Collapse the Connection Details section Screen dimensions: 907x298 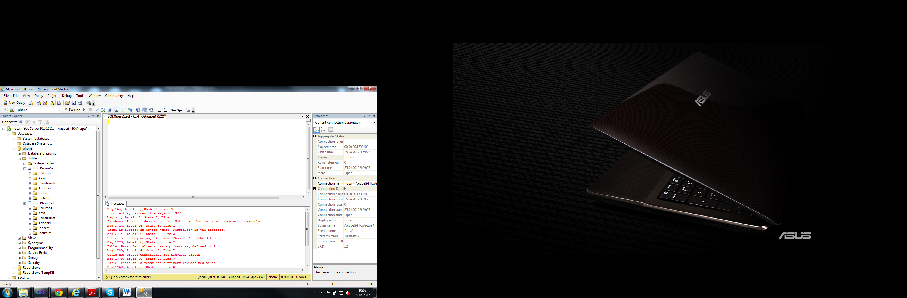[315, 188]
